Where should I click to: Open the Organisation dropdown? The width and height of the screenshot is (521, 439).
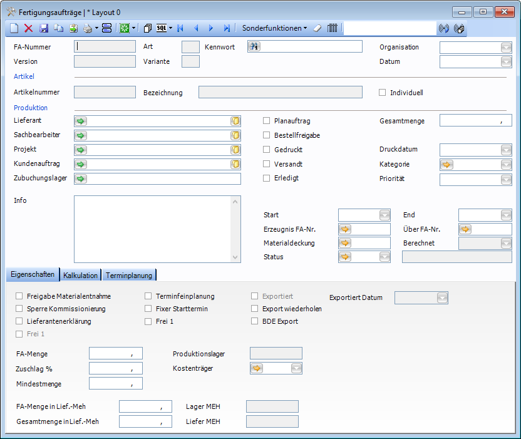point(506,47)
